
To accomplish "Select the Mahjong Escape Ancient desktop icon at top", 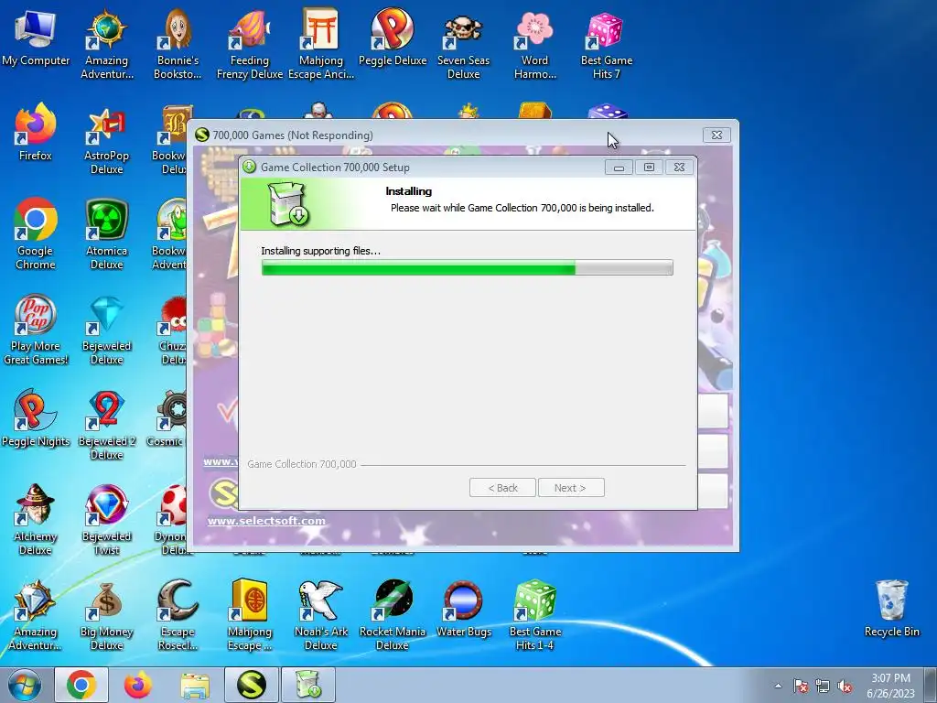I will [x=321, y=45].
